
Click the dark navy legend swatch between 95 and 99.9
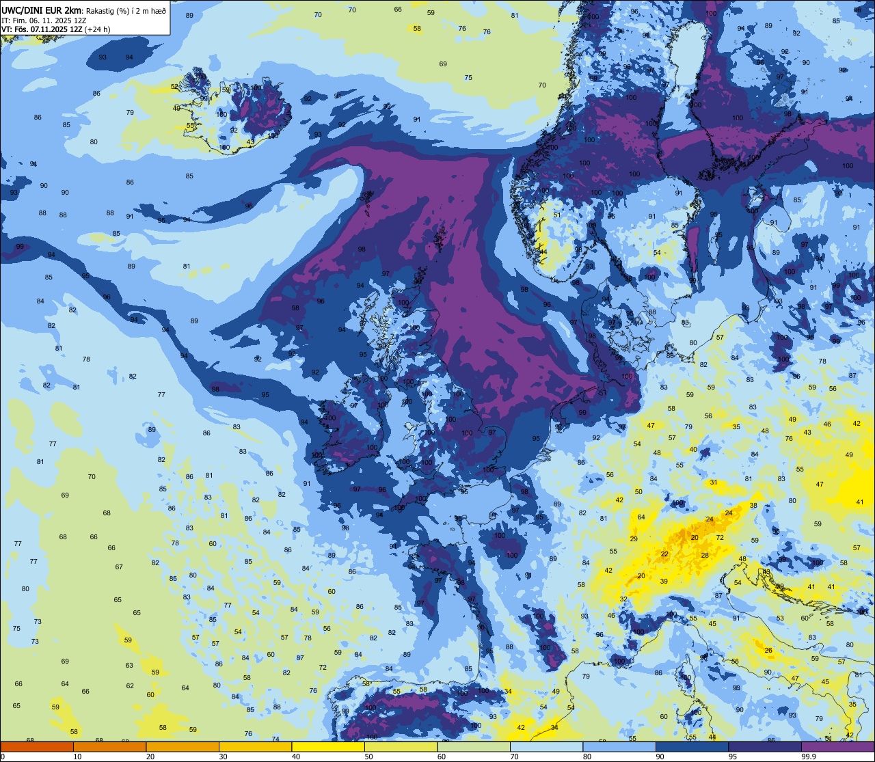(765, 746)
